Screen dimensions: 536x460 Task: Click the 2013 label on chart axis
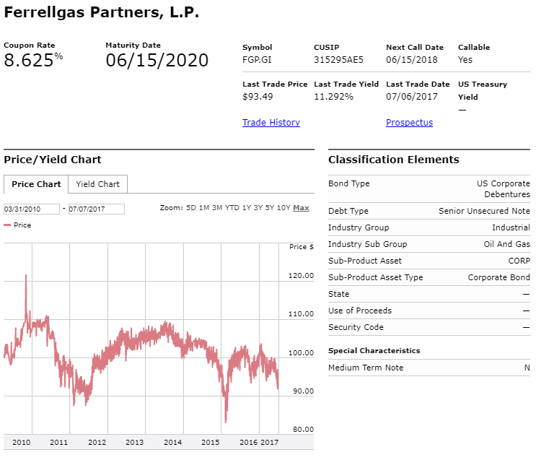(135, 442)
